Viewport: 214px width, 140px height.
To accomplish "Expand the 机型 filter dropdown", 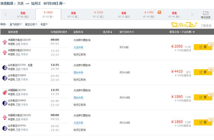I will [44, 24].
